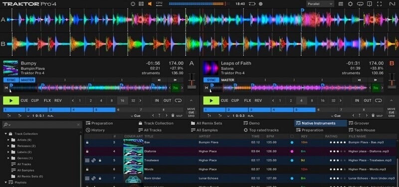Open the Top rated tracks favorite
Image resolution: width=399 pixels, height=187 pixels.
pos(261,130)
